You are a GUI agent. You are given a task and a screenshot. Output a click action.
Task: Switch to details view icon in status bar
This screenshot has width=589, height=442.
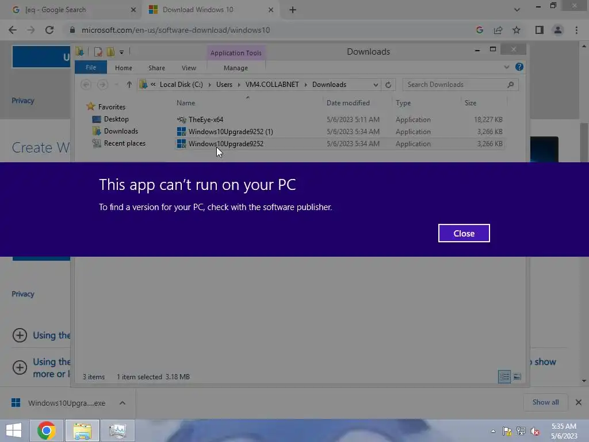coord(504,376)
